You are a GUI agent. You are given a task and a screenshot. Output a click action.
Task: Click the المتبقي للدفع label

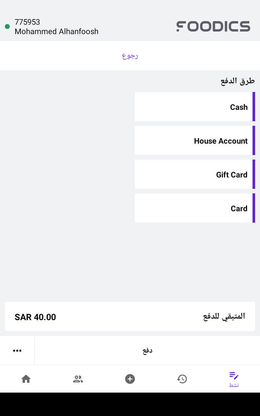point(224,317)
